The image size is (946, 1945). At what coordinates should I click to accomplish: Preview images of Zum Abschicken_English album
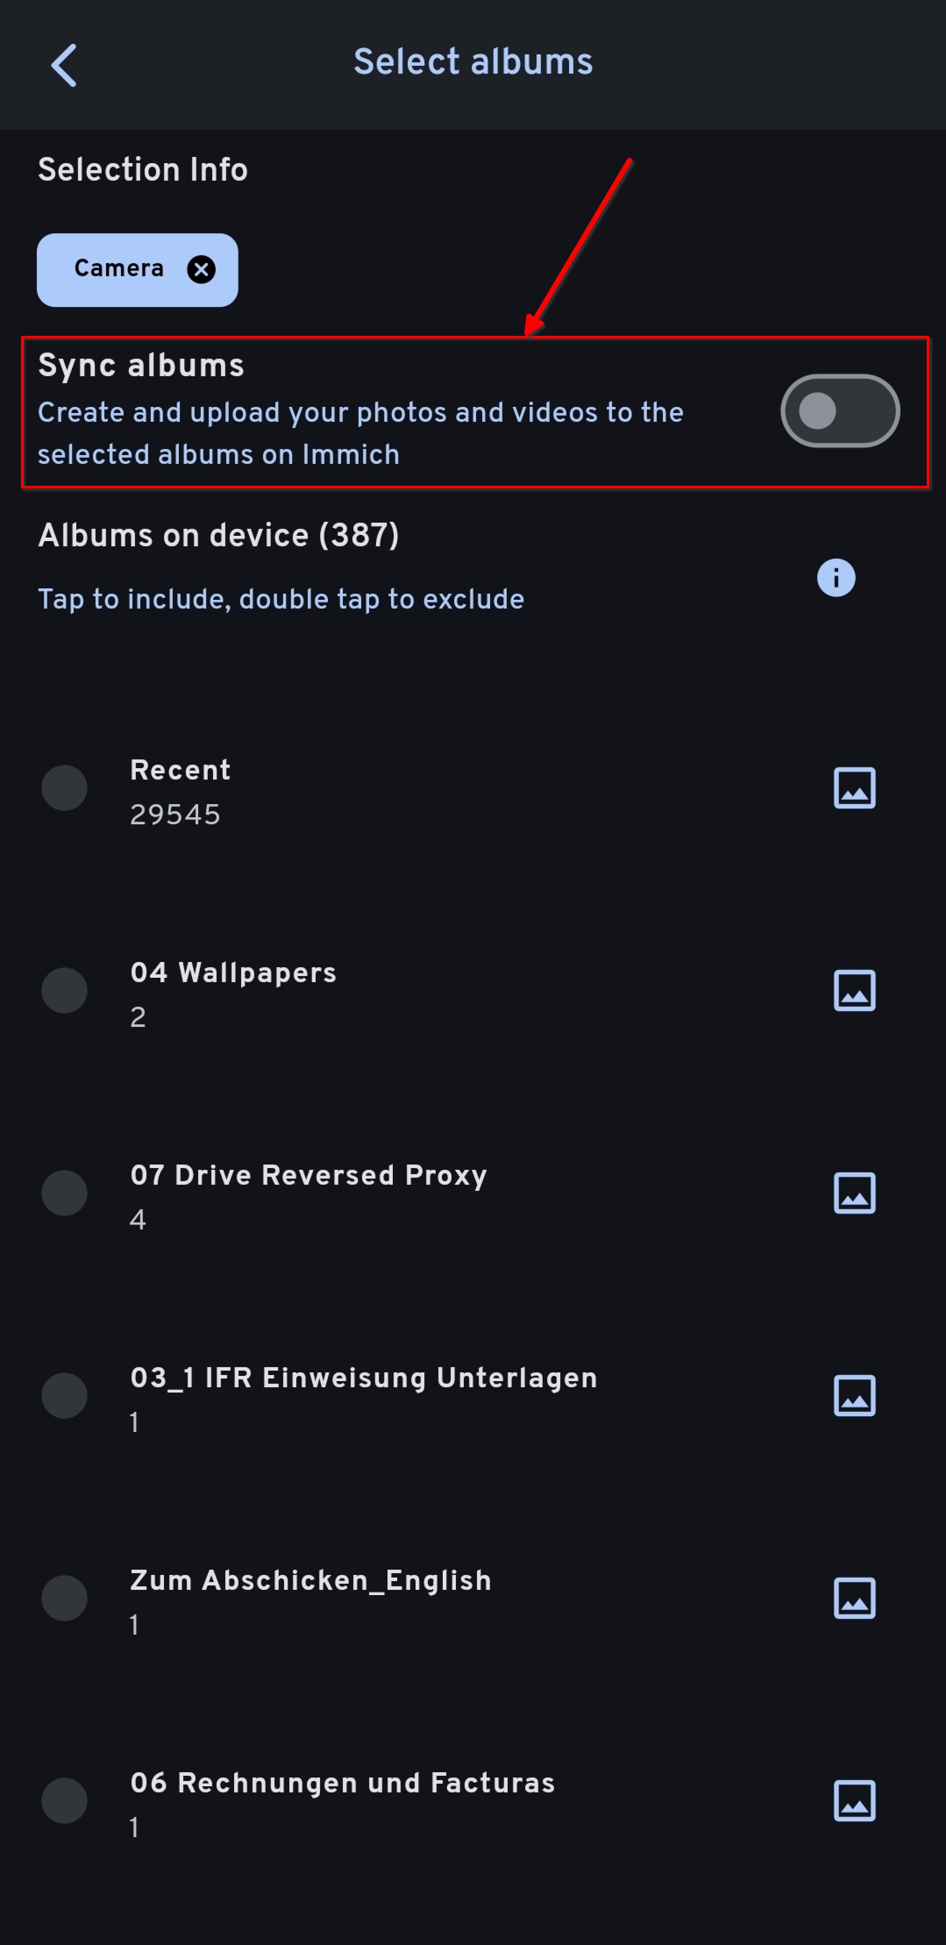point(854,1599)
